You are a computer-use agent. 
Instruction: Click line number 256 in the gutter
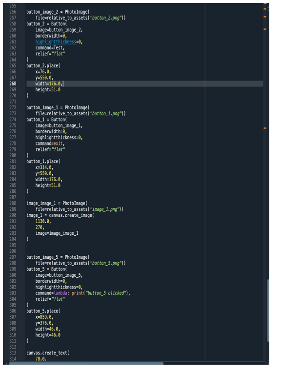[x=13, y=12]
